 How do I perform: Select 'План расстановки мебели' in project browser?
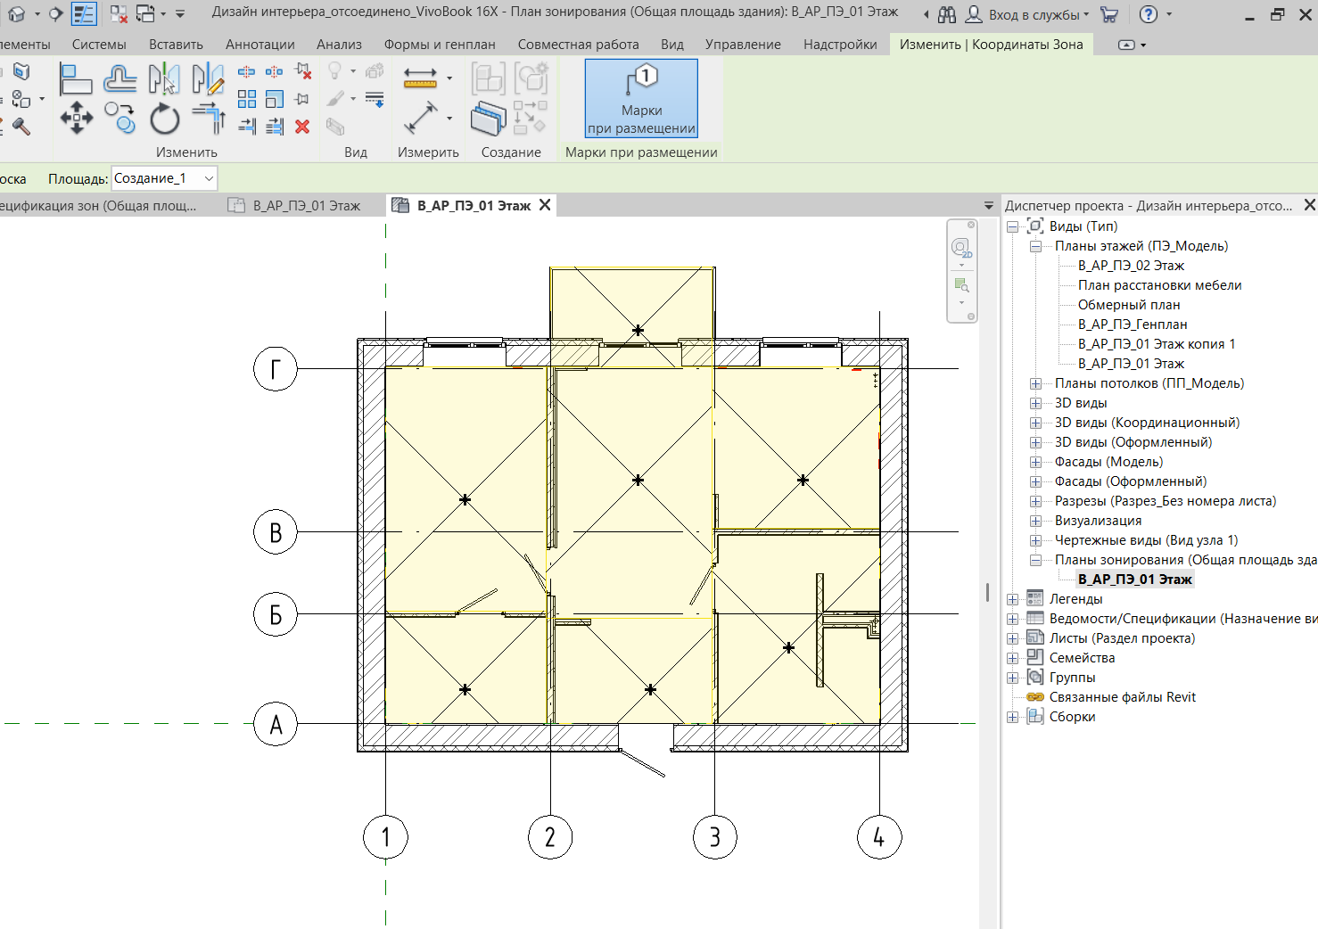[1159, 285]
